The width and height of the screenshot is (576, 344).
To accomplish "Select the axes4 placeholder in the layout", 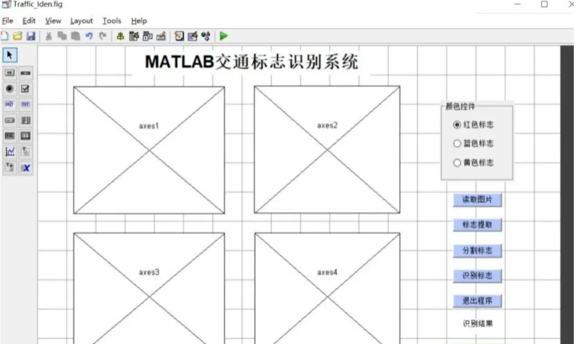I will (x=327, y=288).
